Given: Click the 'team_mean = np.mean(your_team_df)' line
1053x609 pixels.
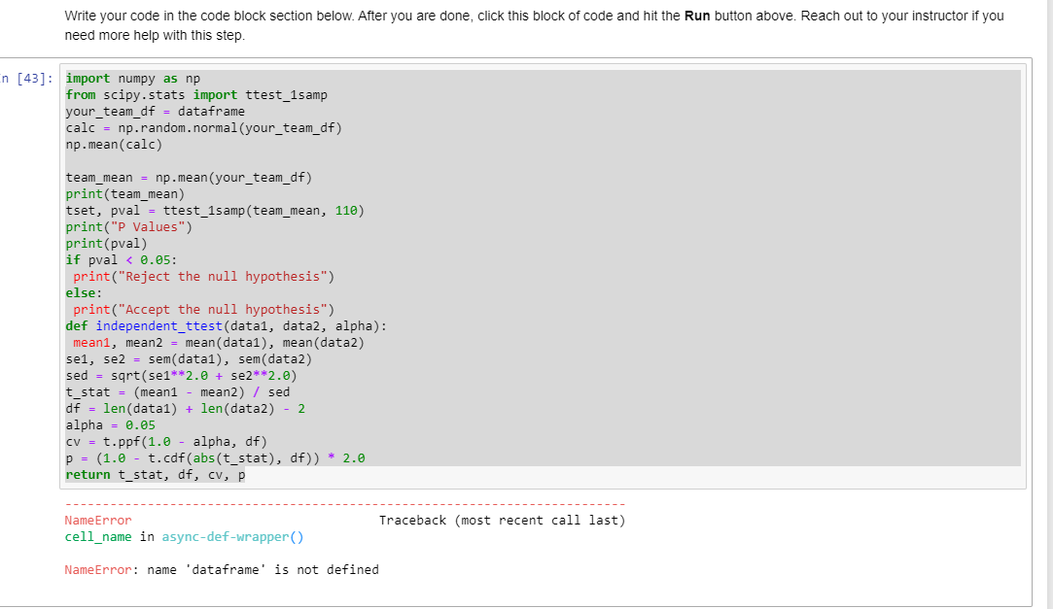Looking at the screenshot, I should 189,178.
